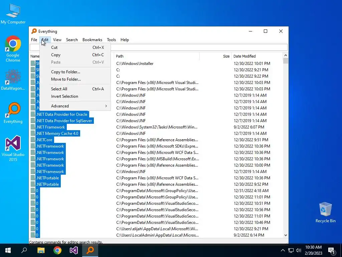Click icon beside .NET Memory Cache 4.0

point(33,133)
